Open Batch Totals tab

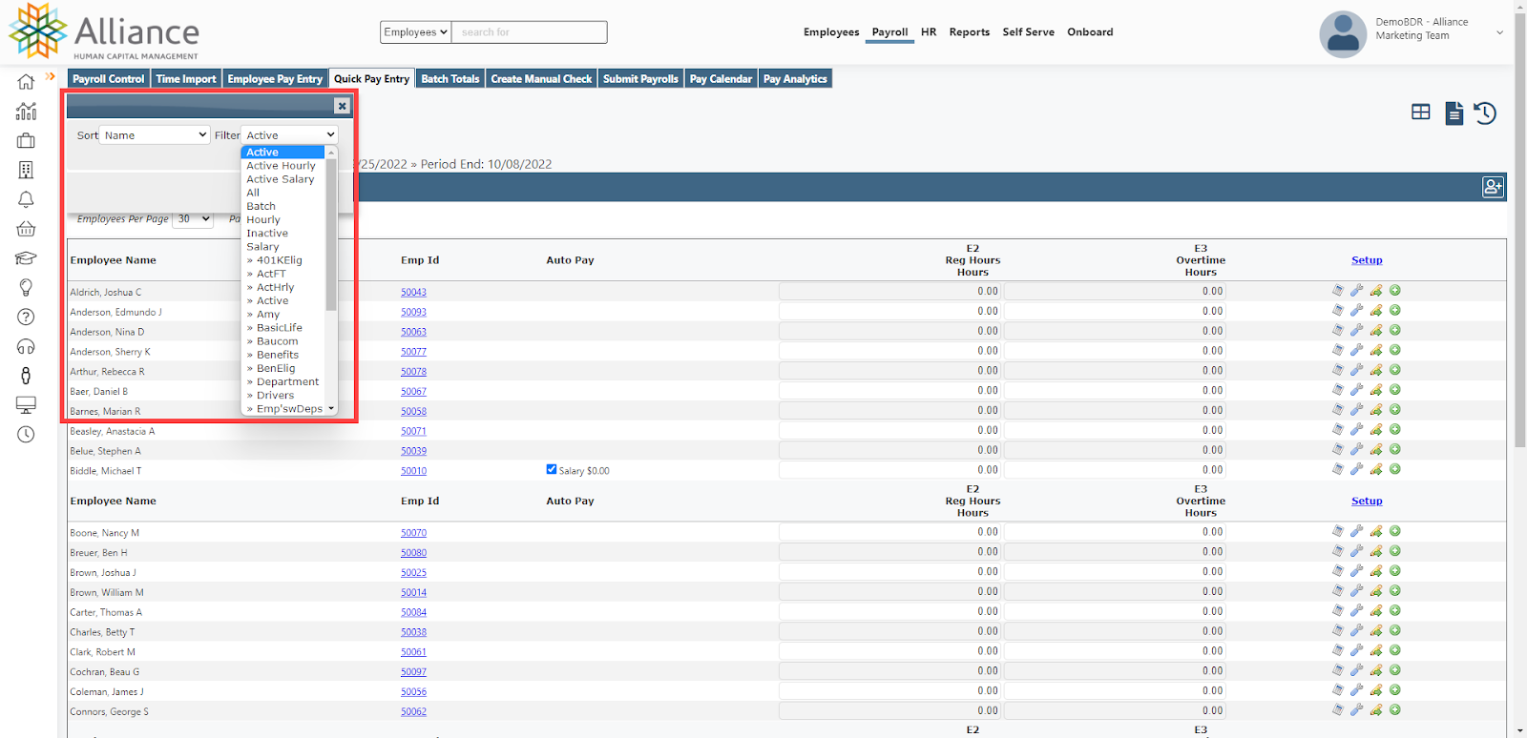click(450, 79)
